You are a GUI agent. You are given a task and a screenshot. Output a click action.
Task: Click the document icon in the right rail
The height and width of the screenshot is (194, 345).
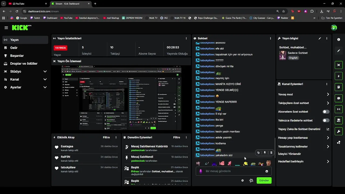(339, 87)
